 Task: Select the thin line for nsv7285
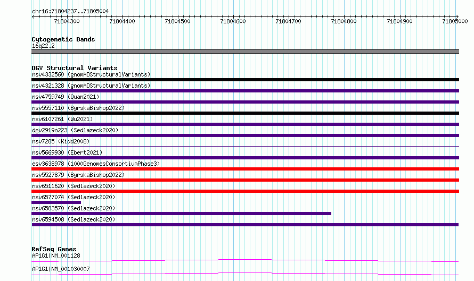tap(245, 147)
